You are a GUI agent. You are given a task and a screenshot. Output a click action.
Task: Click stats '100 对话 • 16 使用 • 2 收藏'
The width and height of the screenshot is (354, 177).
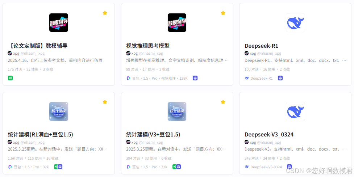267,69
